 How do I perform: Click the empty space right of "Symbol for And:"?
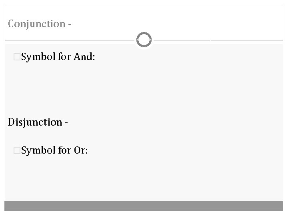click(x=180, y=58)
